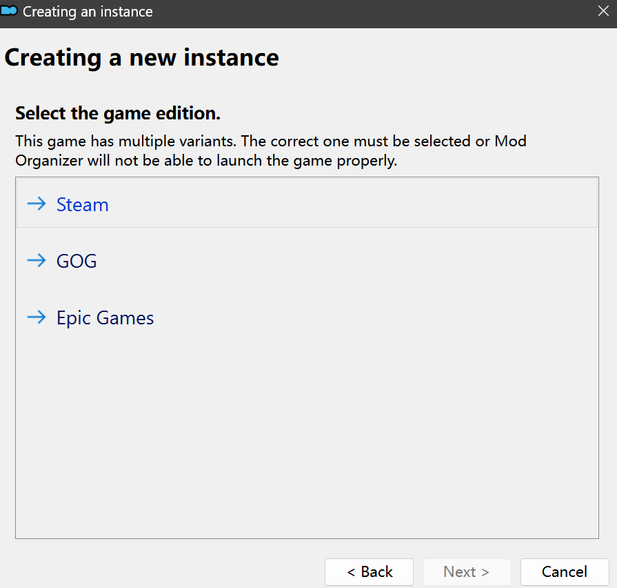
Task: Click the arrow icon beside GOG
Action: click(37, 260)
